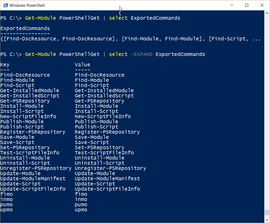Select "Find-Module" in the Key column
Image resolution: width=270 pixels, height=223 pixels.
pyautogui.click(x=17, y=80)
